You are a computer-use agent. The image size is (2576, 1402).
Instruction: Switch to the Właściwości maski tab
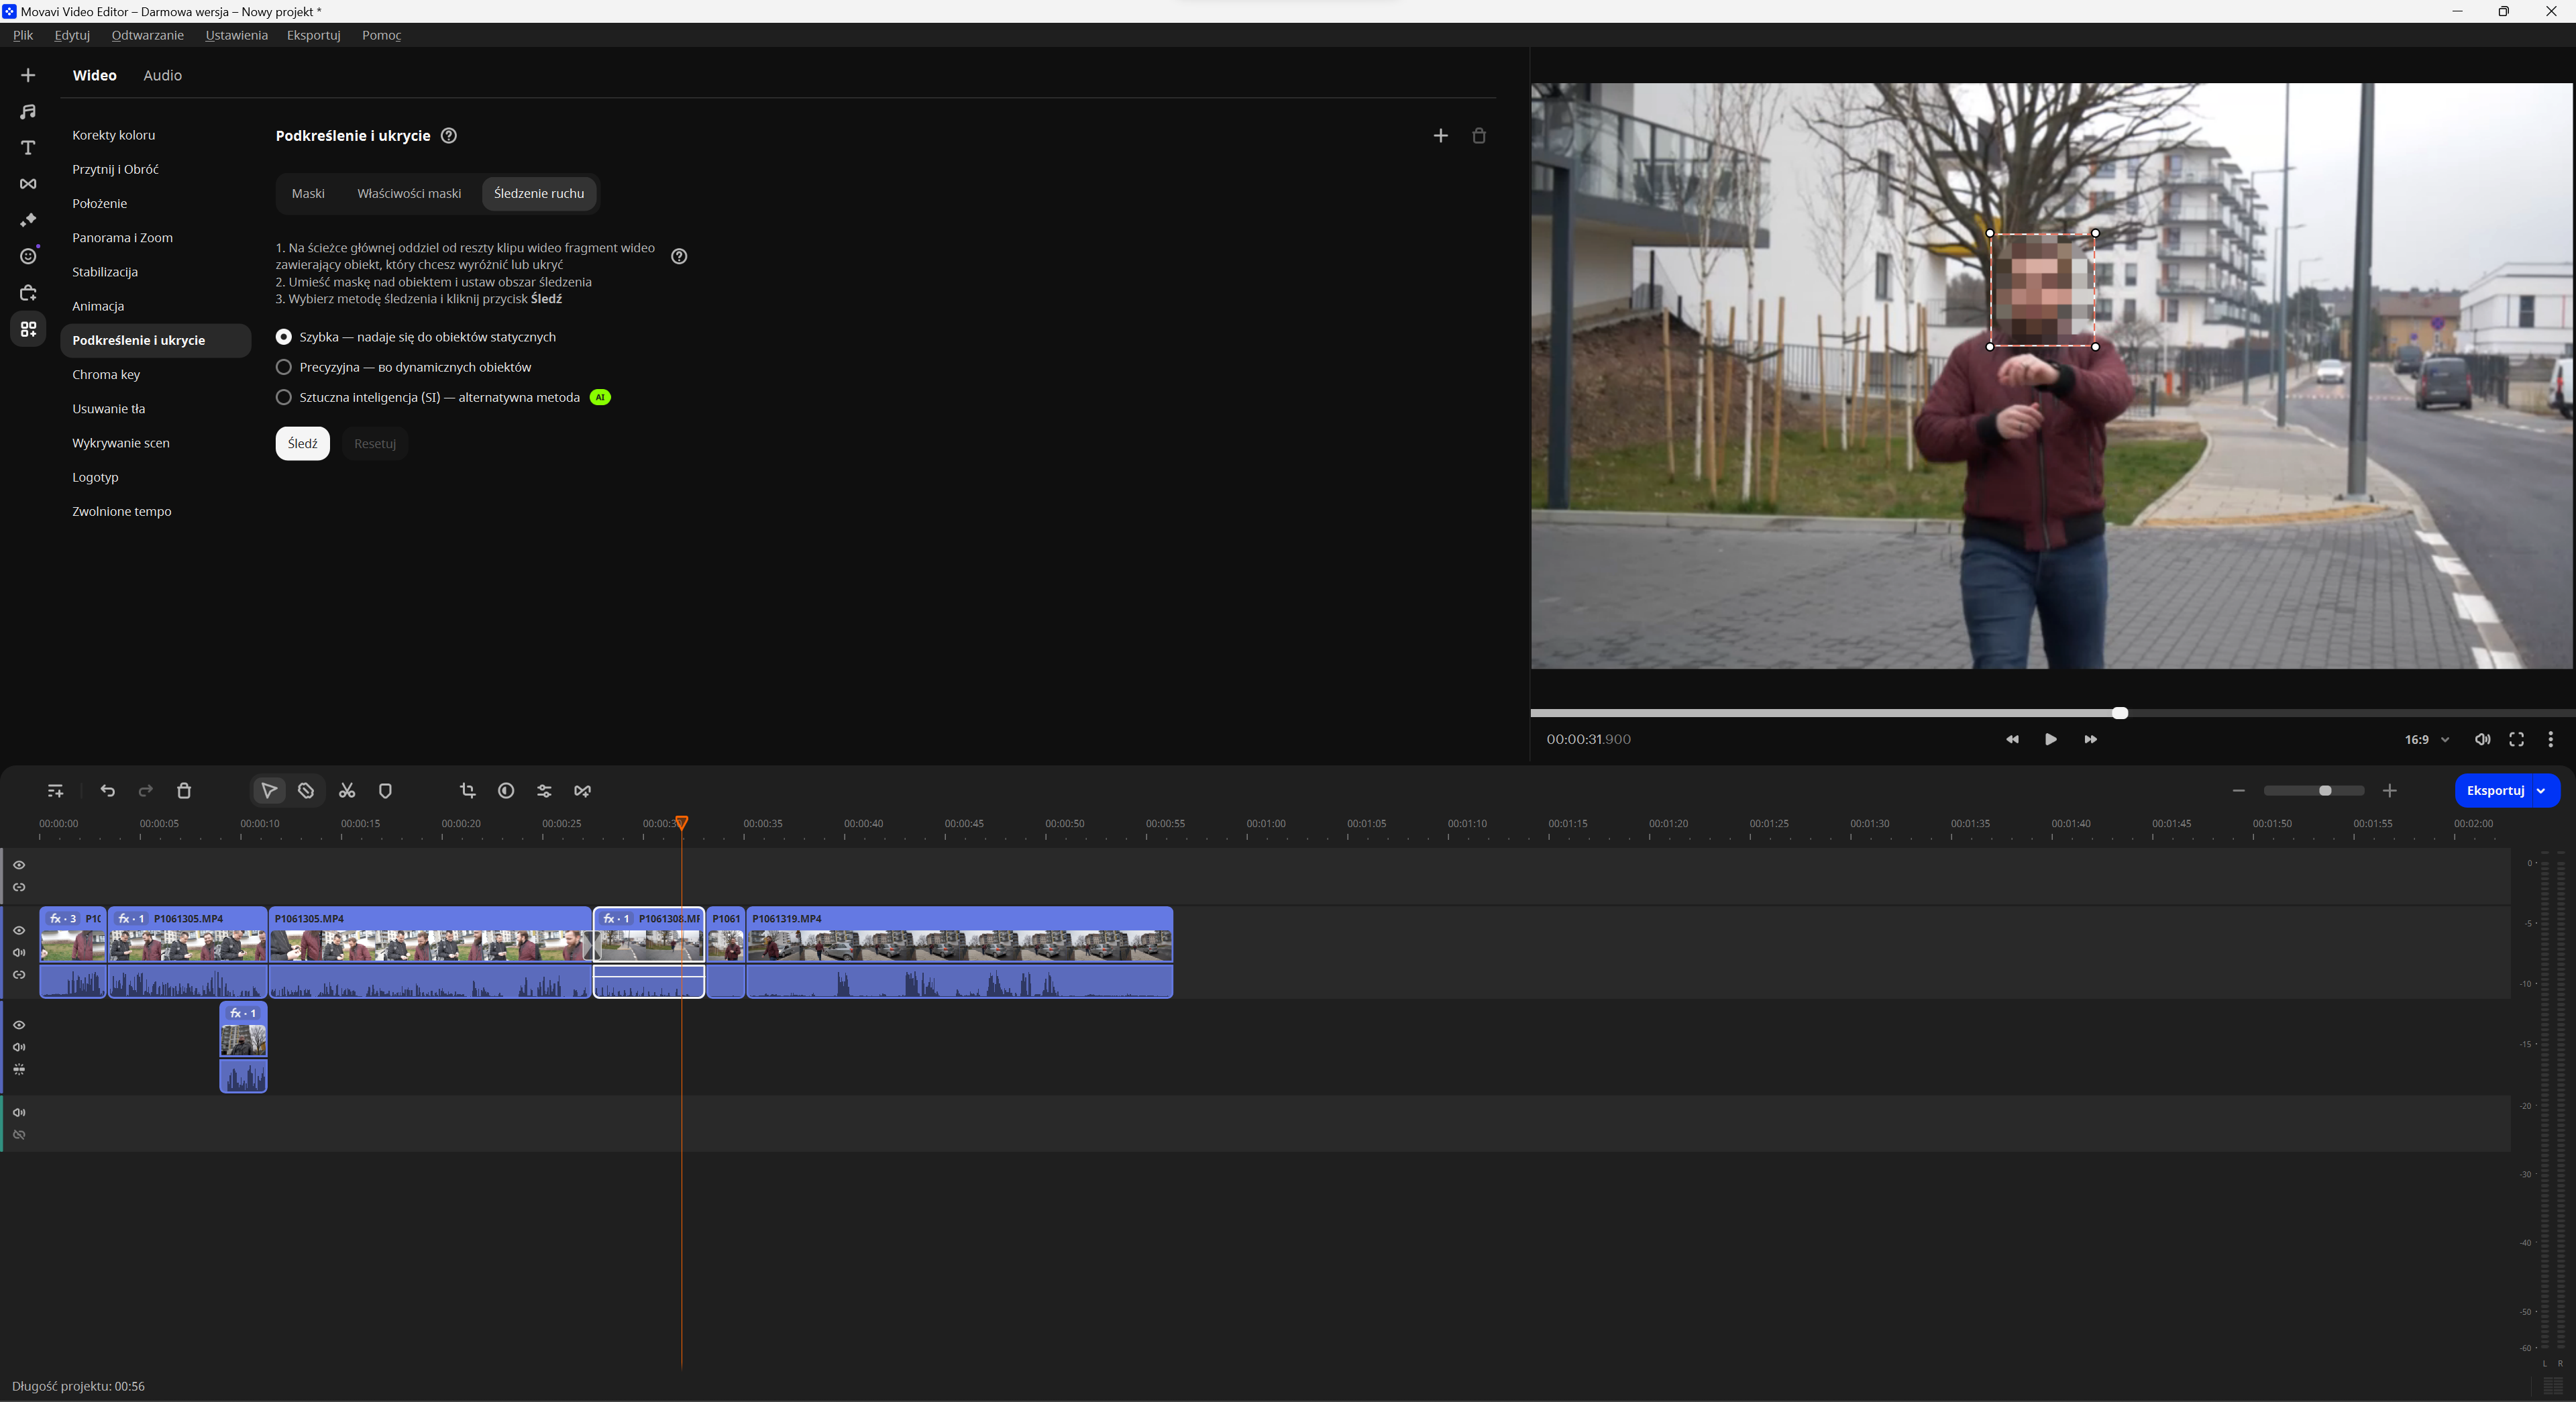409,194
